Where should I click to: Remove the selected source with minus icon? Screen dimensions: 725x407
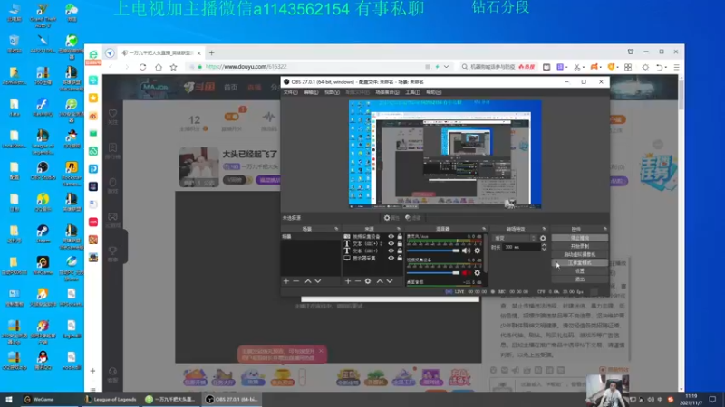point(357,281)
